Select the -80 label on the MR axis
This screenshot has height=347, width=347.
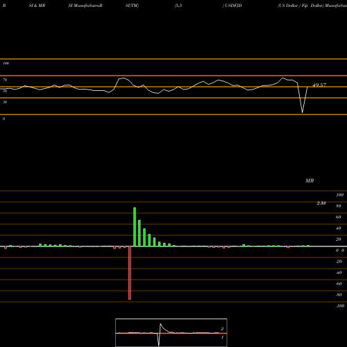pos(339,295)
